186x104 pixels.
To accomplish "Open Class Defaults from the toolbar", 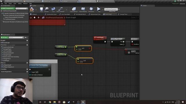I will [x=83, y=10].
